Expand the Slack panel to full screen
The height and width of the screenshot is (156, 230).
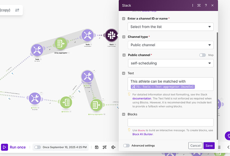coord(199,5)
